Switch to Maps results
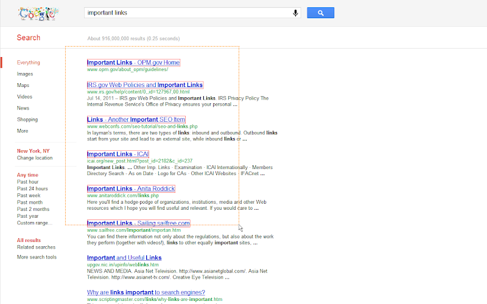Viewport: 487px width, 304px height. (x=23, y=85)
